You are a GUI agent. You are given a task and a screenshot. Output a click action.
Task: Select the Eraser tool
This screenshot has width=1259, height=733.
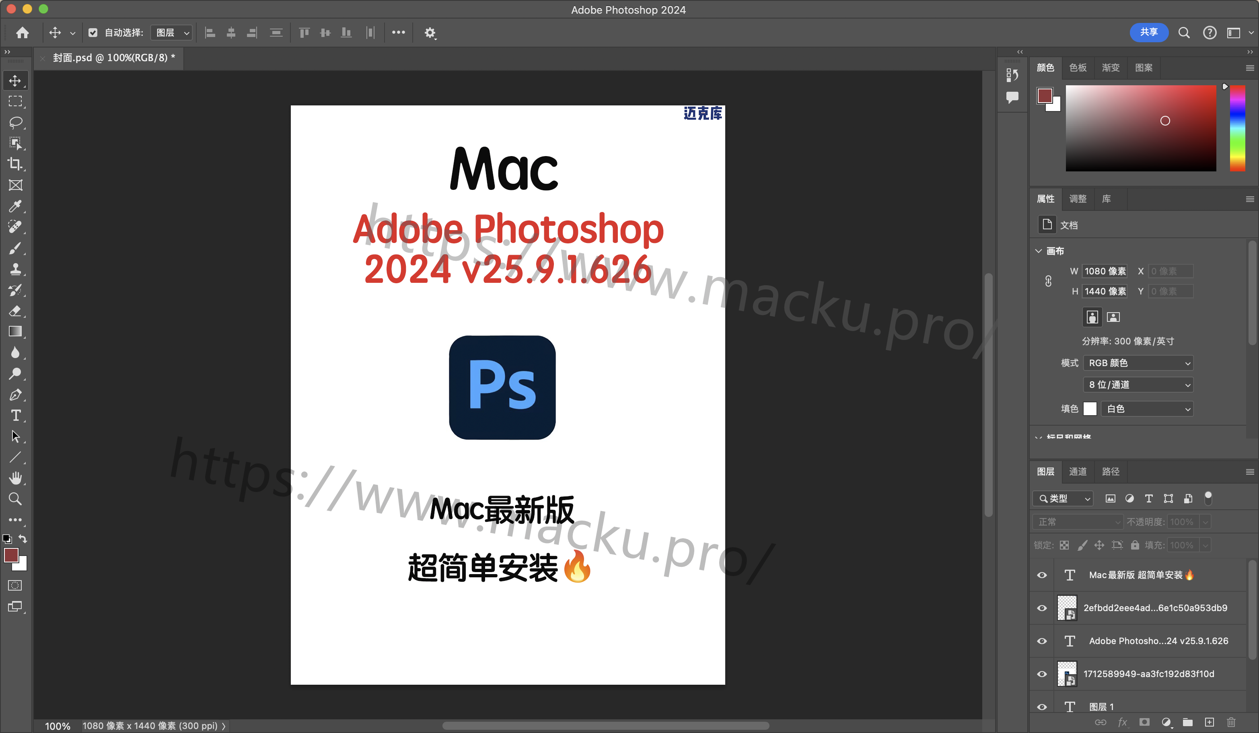click(15, 311)
